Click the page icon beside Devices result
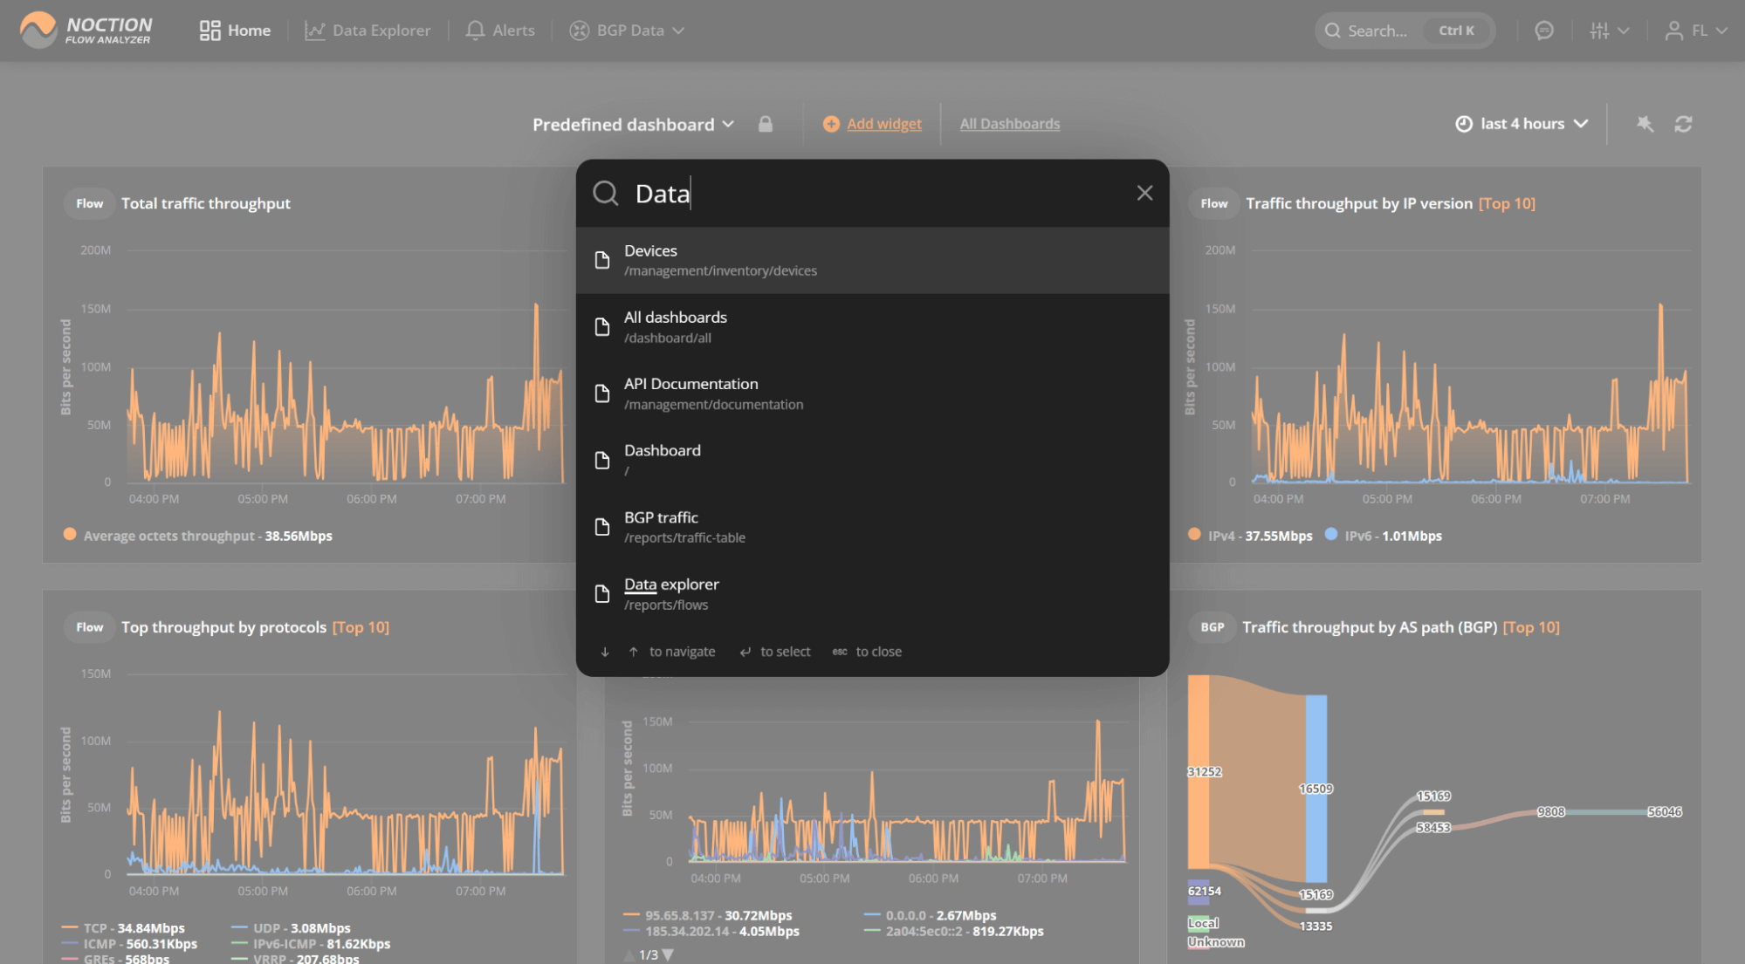1745x964 pixels. 601,260
